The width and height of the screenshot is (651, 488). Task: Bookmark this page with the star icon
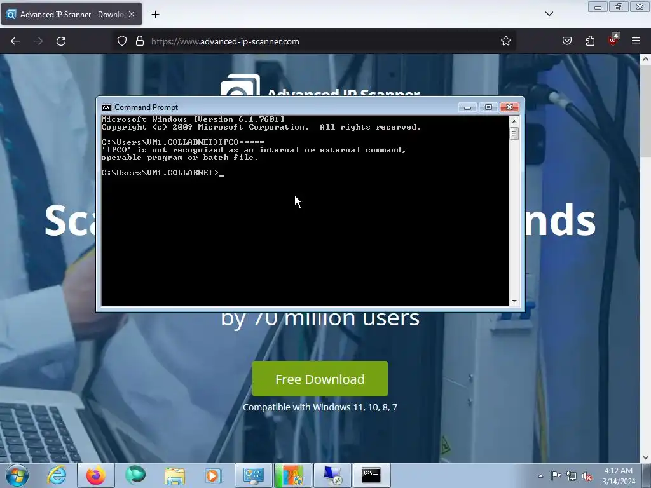(x=505, y=41)
